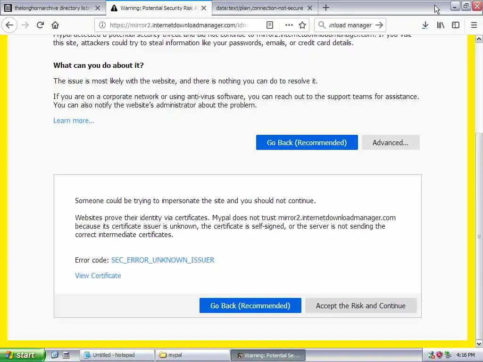The width and height of the screenshot is (483, 362).
Task: Click the vertical scrollbar thumb
Action: tap(479, 236)
